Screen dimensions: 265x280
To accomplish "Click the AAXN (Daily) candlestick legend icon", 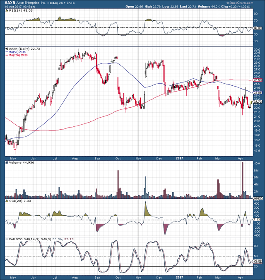I will pyautogui.click(x=7, y=48).
